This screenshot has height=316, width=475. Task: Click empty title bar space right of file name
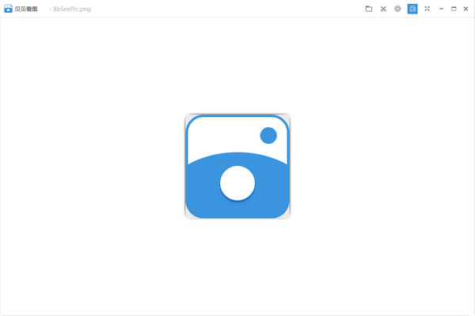coord(222,9)
